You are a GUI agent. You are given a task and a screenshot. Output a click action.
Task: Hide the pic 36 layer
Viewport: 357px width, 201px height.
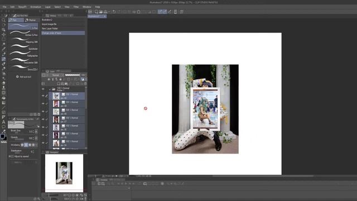click(x=43, y=127)
